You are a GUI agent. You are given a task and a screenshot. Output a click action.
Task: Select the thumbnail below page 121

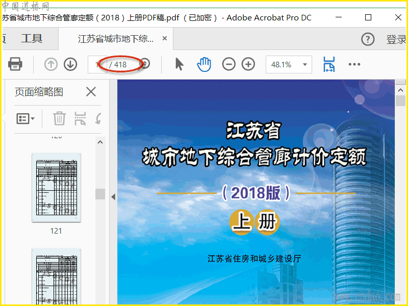click(56, 276)
